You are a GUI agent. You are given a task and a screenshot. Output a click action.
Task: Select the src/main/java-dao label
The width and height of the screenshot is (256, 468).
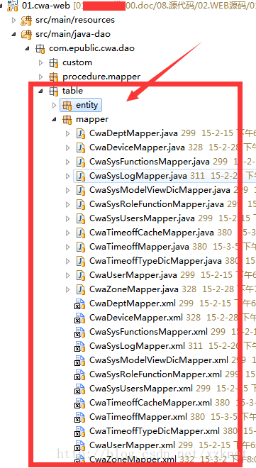point(73,34)
